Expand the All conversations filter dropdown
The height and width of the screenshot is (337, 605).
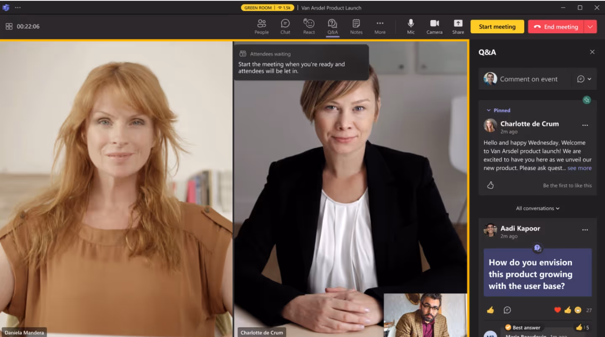click(538, 208)
